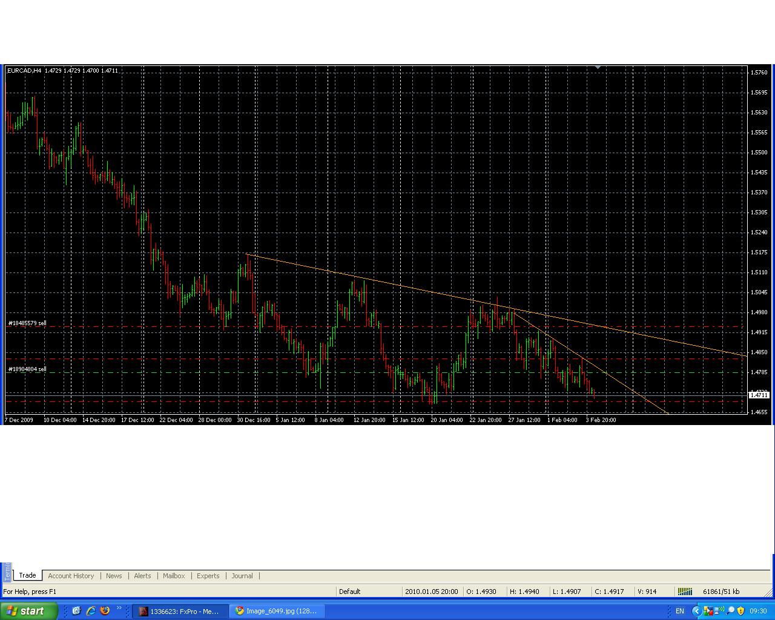Click the Windows Start button
This screenshot has width=775, height=620.
[29, 611]
